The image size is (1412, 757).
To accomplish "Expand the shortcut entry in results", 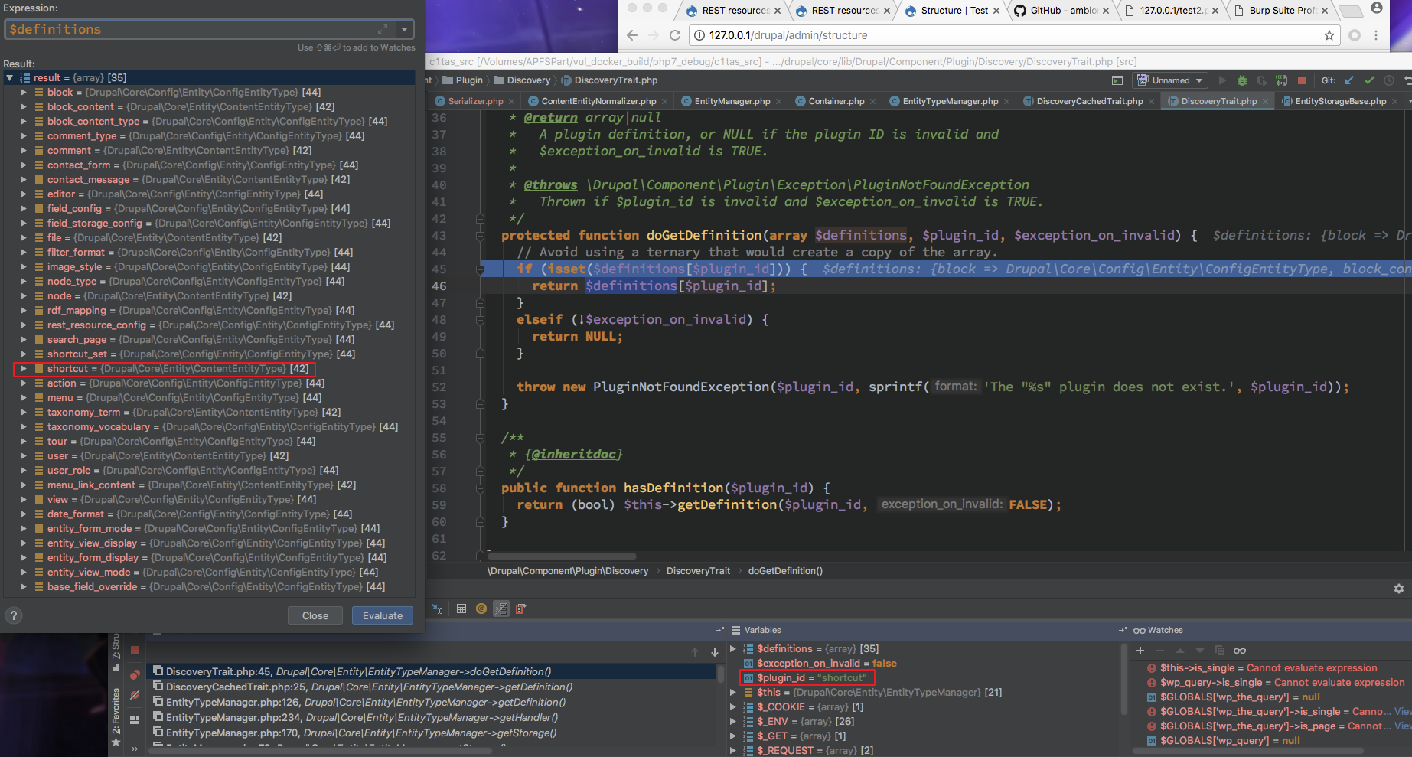I will coord(23,369).
